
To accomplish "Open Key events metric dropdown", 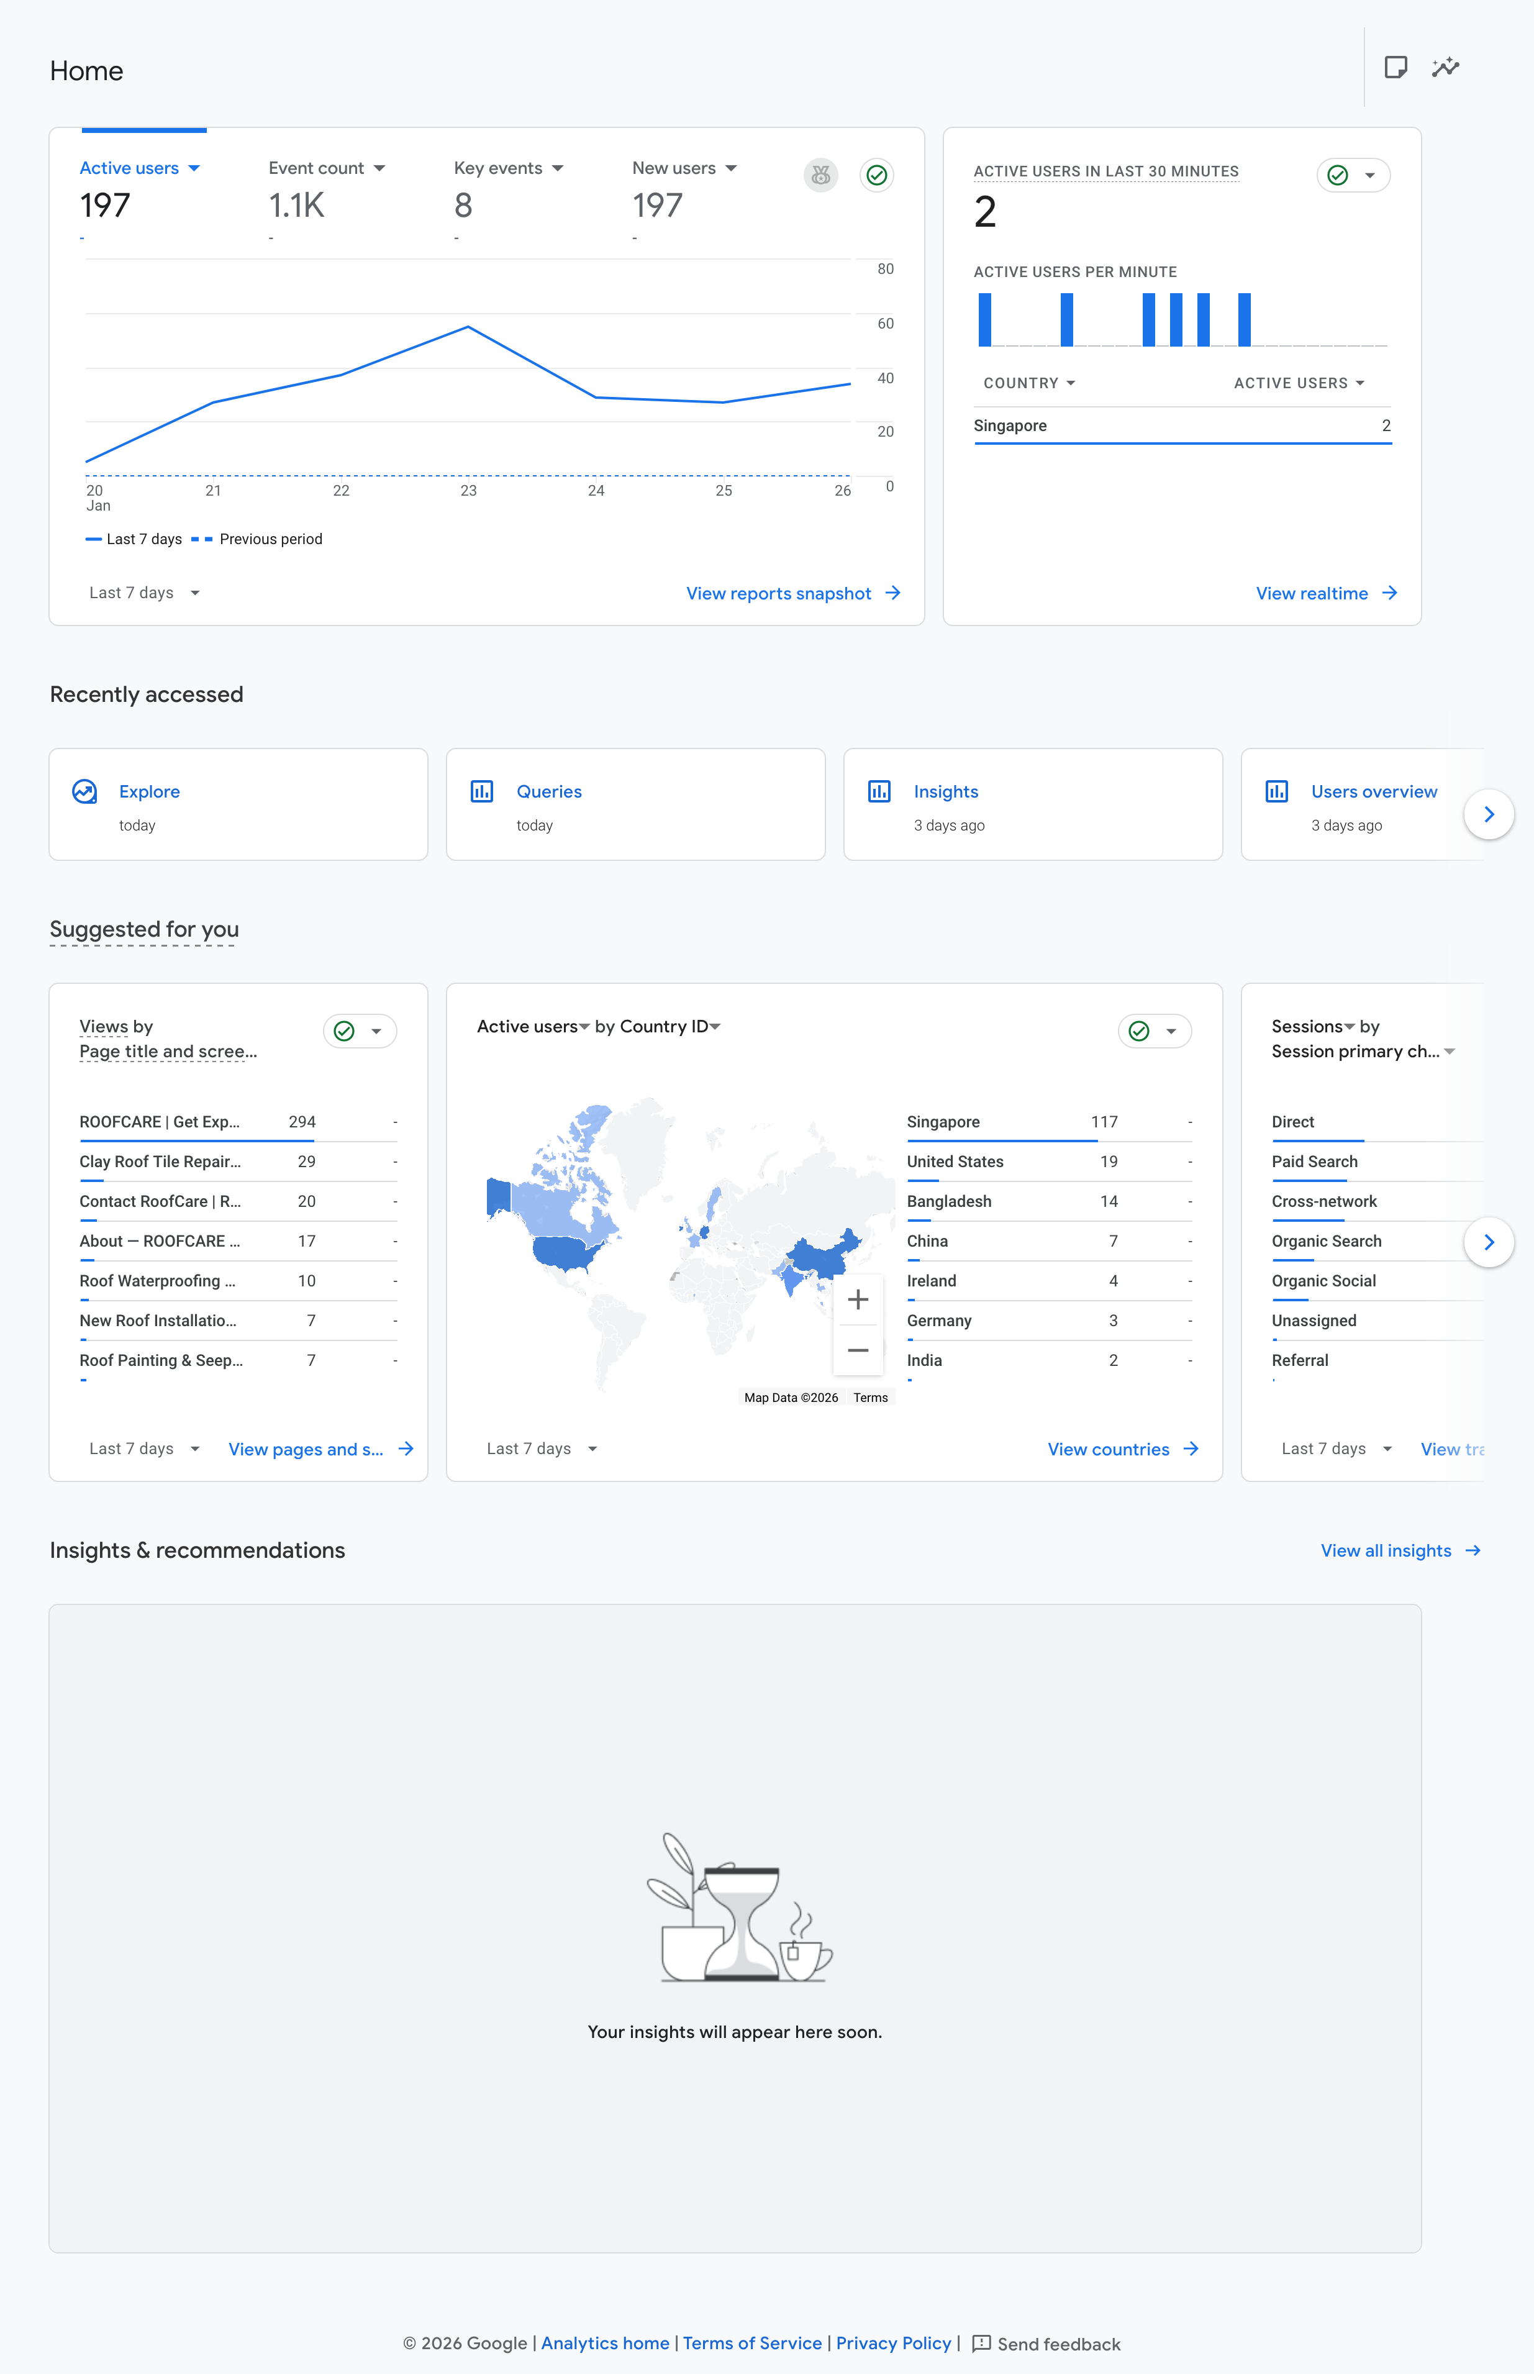I will [x=509, y=168].
